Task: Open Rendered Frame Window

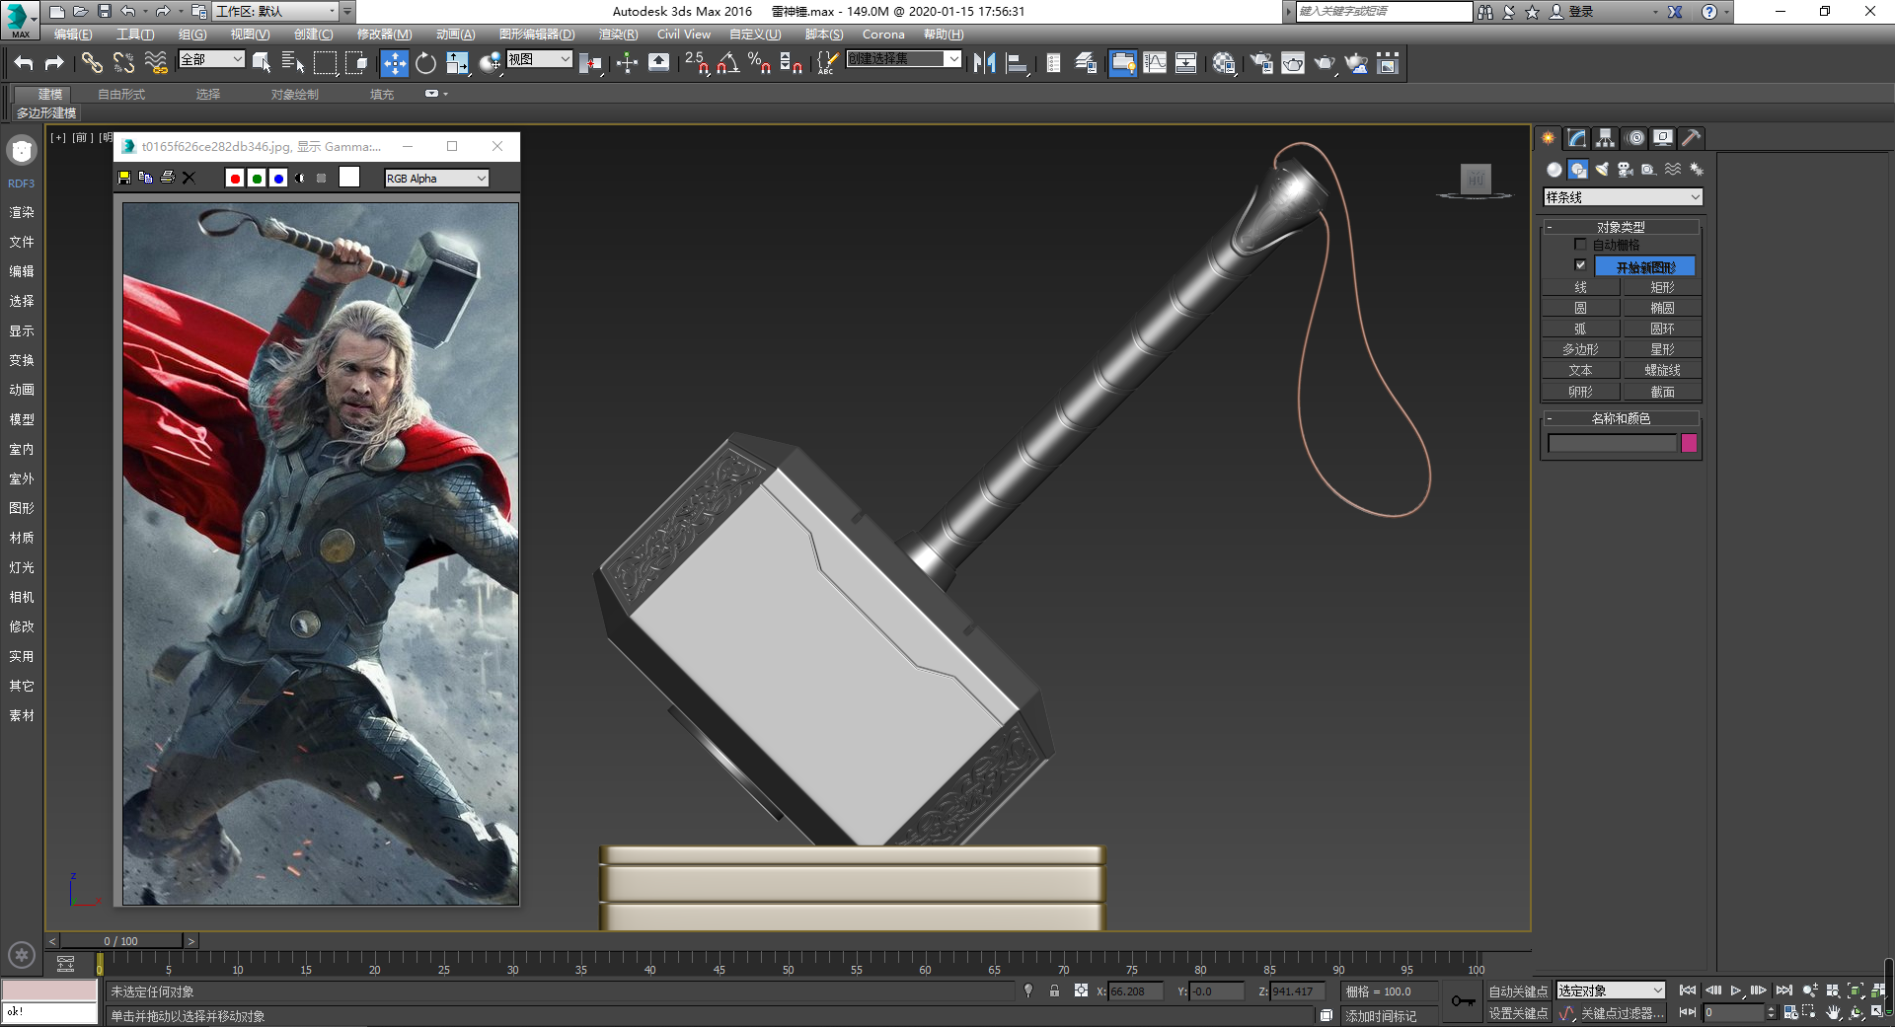Action: point(1293,63)
